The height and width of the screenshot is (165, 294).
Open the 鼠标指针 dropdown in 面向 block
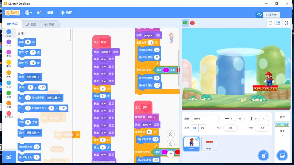(x=33, y=133)
